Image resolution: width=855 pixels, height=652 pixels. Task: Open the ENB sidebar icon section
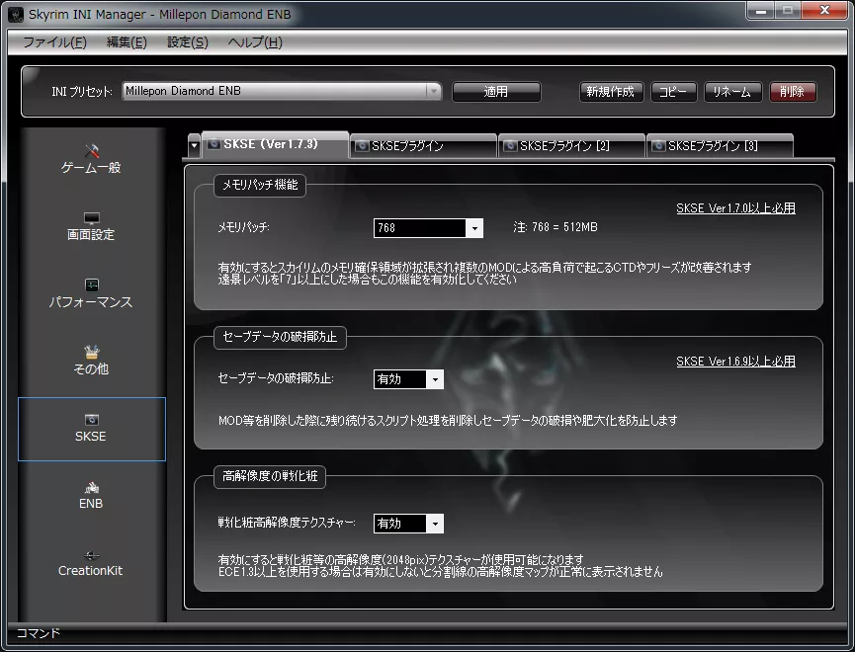[x=92, y=487]
